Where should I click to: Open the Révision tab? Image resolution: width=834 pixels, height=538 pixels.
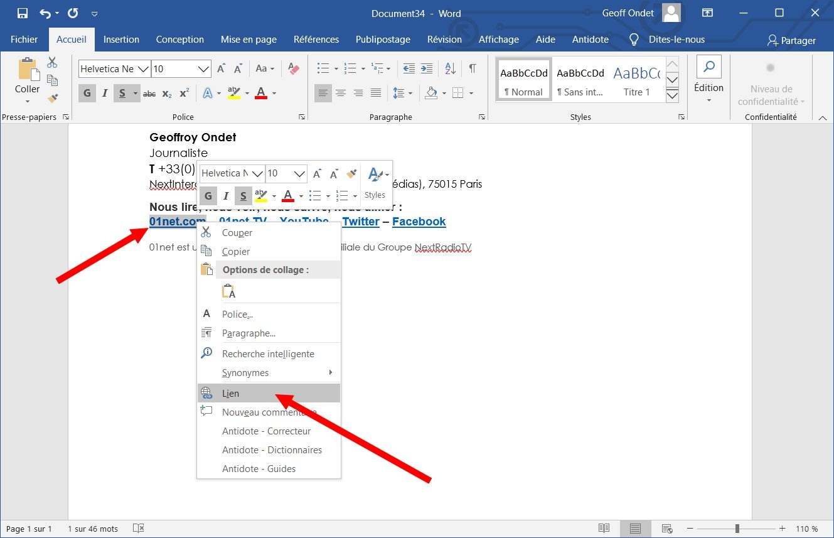pos(444,39)
